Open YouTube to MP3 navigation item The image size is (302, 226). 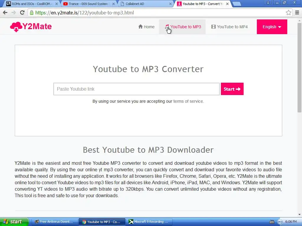(x=183, y=27)
